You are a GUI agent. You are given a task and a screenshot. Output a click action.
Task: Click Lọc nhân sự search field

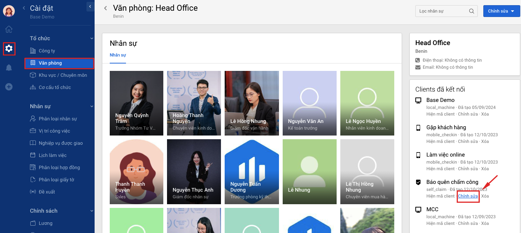446,11
